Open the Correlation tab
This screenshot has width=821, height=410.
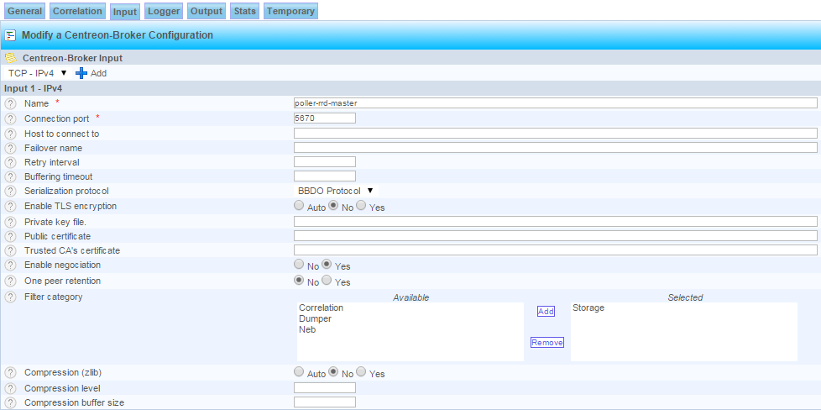(x=79, y=11)
